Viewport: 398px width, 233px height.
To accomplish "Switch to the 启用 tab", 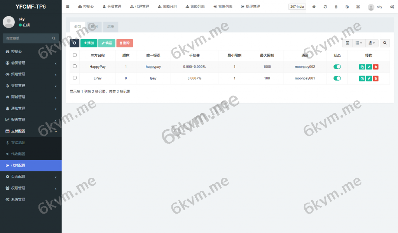I will coord(111,27).
